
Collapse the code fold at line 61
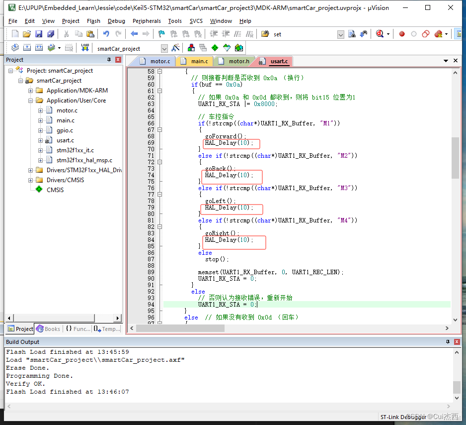click(x=159, y=91)
